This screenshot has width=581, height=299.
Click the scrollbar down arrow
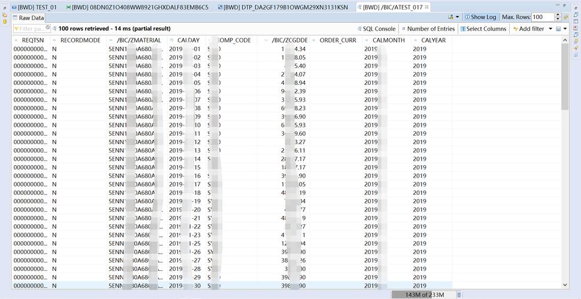click(x=565, y=285)
